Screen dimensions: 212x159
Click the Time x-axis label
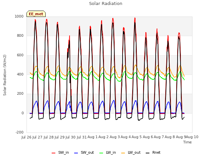click(187, 142)
